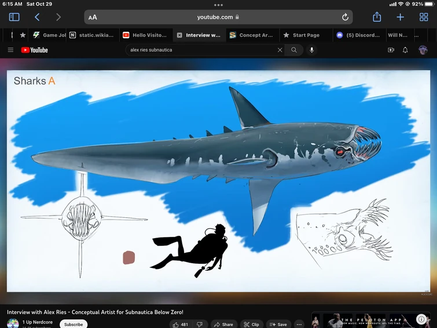This screenshot has height=328, width=437.
Task: Share this video
Action: pos(223,325)
